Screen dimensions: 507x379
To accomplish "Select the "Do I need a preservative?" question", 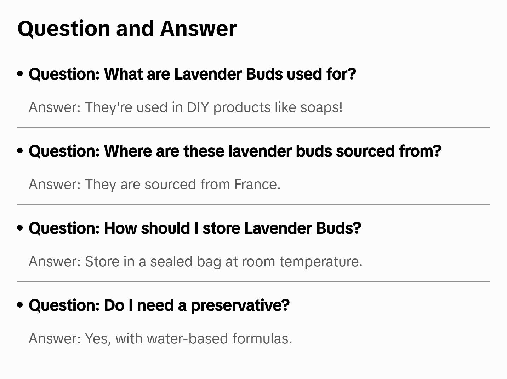I will click(159, 305).
